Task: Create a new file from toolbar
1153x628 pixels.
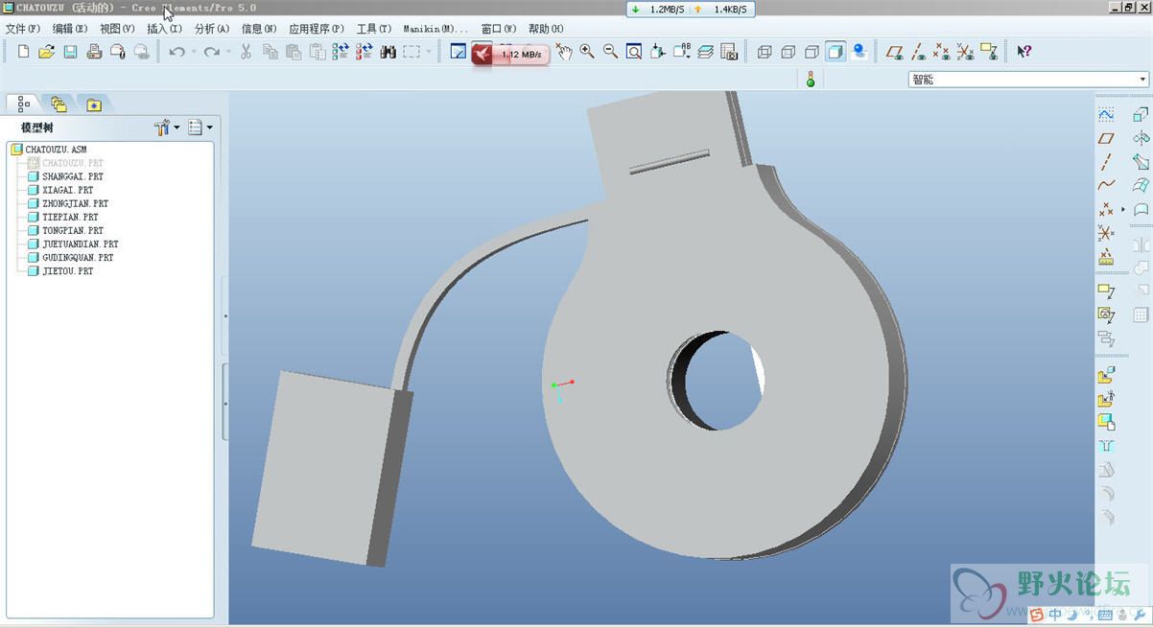Action: click(x=24, y=52)
